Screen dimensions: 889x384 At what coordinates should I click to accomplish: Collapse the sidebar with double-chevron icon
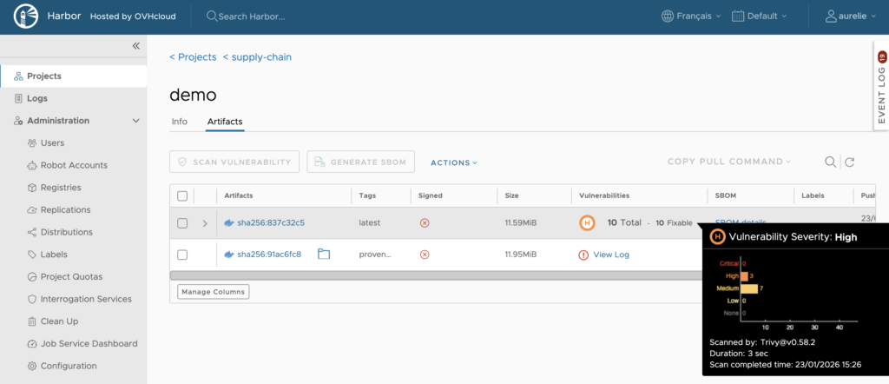(135, 46)
